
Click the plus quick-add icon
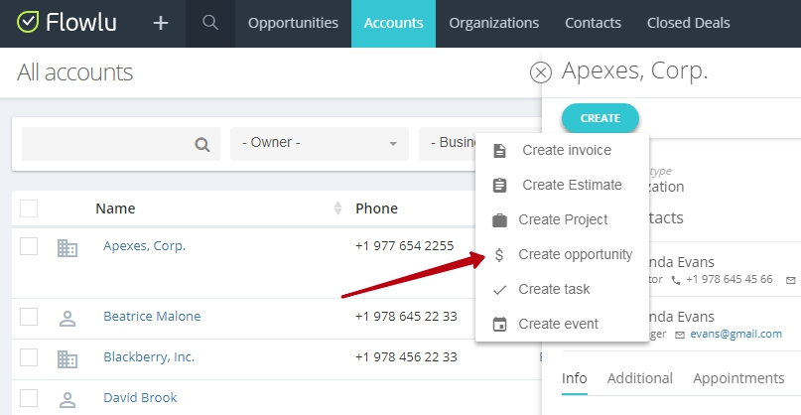[161, 23]
